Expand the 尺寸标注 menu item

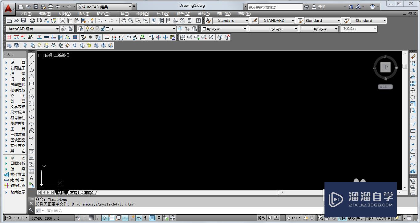point(15,112)
